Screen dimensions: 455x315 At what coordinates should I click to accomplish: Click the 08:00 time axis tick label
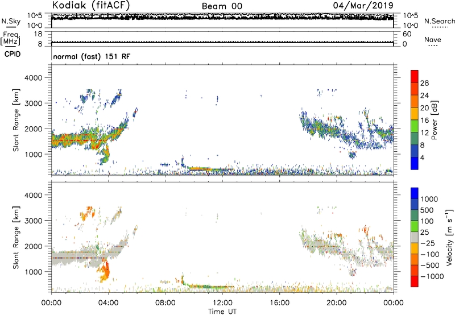166,303
